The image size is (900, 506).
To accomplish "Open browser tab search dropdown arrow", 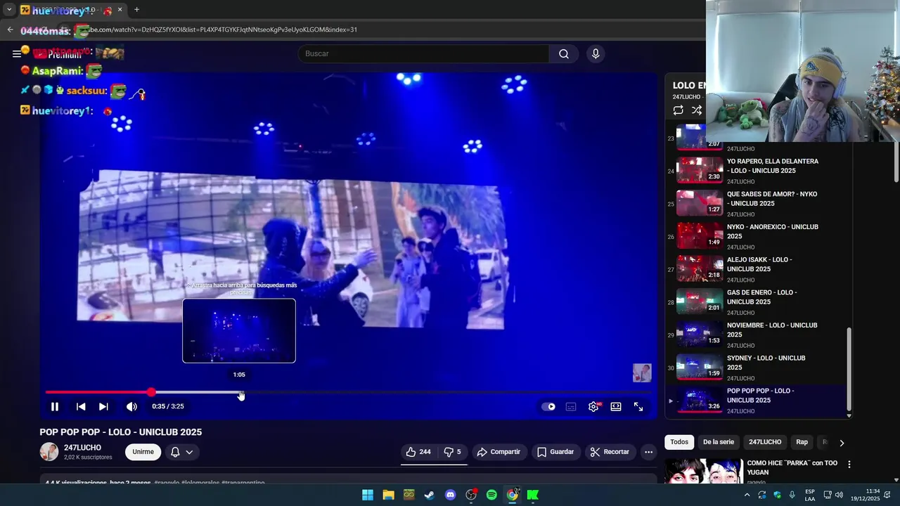I will [9, 10].
